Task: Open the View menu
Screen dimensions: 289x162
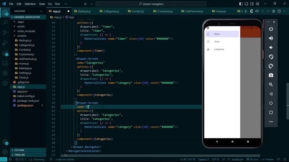Action: [x=42, y=4]
